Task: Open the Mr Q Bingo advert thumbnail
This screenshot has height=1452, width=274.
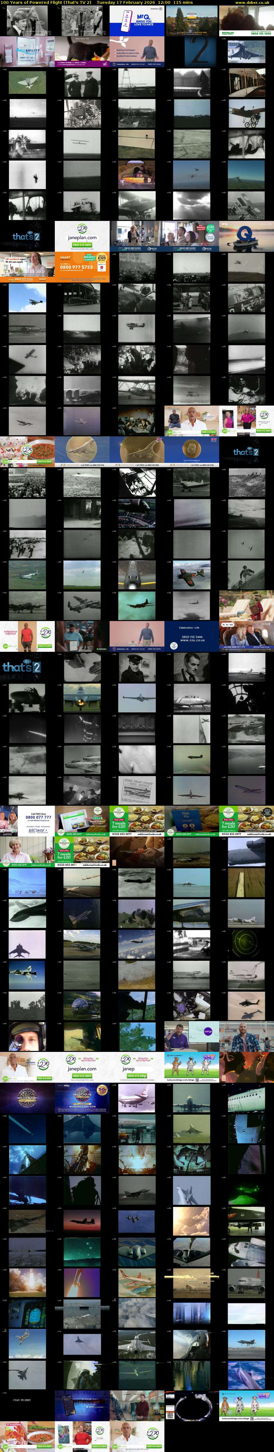Action: coord(137,21)
